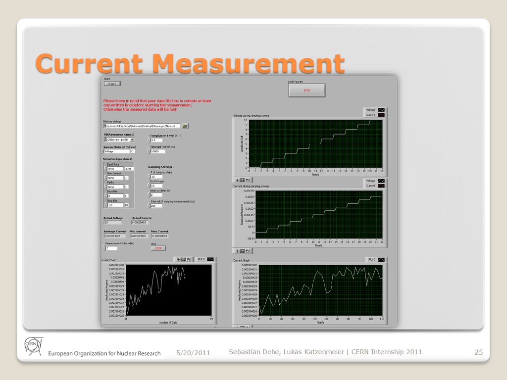
Task: Click the Min. current indicator
Action: [139, 236]
